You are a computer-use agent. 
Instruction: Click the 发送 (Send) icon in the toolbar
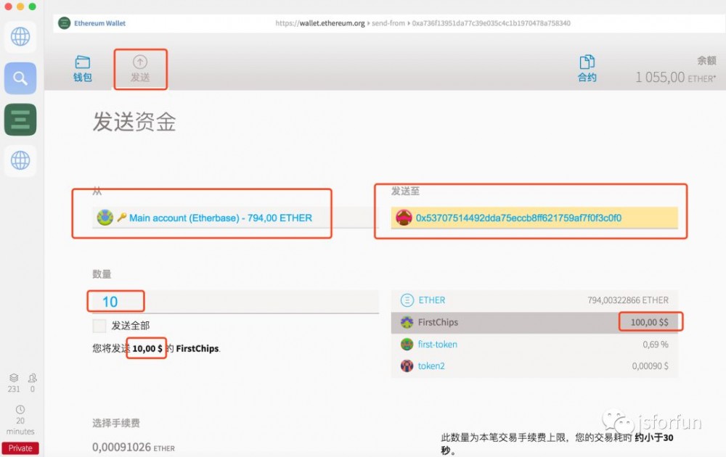tap(140, 69)
